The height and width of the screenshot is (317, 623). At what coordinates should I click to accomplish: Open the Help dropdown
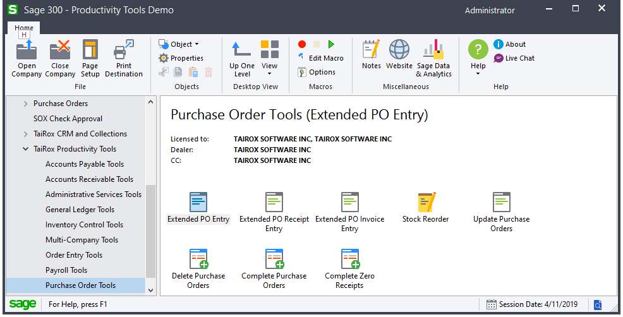click(x=478, y=58)
